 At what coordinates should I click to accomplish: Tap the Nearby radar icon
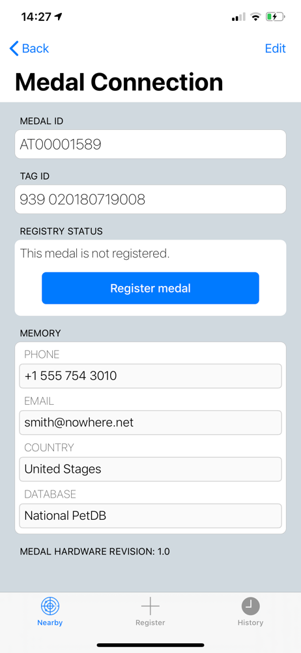[x=50, y=606]
